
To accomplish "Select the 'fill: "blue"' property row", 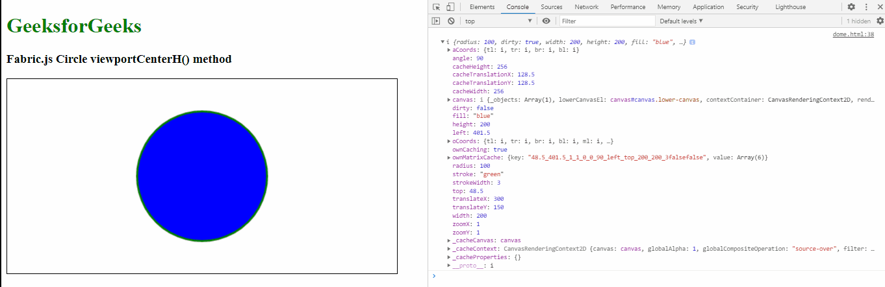I will click(x=473, y=117).
